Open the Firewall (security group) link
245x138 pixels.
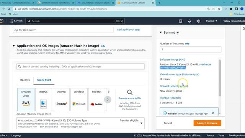pyautogui.click(x=174, y=86)
